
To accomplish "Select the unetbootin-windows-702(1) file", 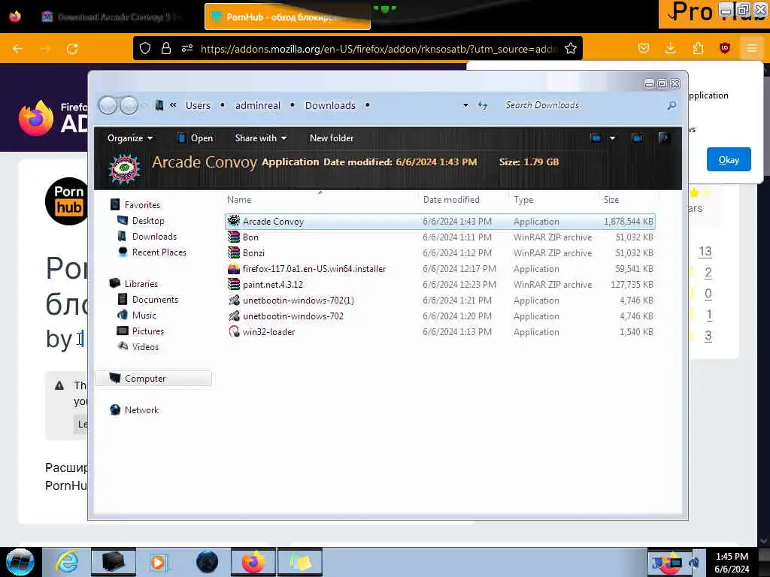I will coord(441,301).
